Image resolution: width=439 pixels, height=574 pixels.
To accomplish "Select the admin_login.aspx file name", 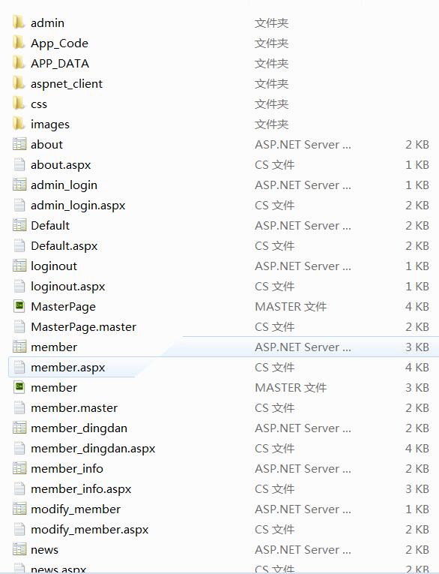I will point(78,206).
